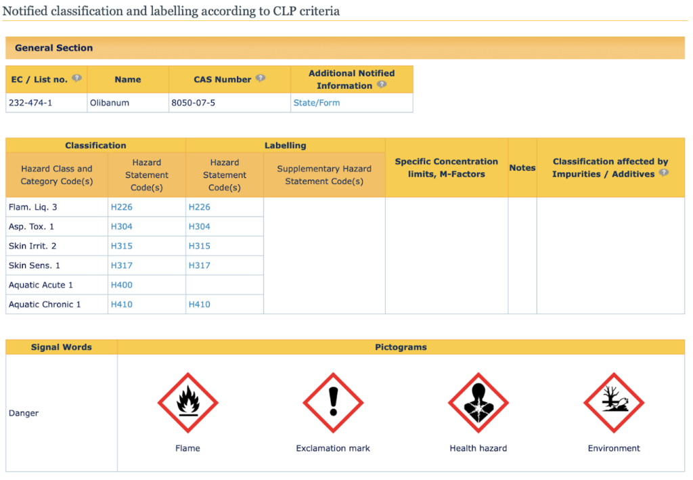Click the Exclamation mark pictogram
Image resolution: width=693 pixels, height=480 pixels.
333,402
